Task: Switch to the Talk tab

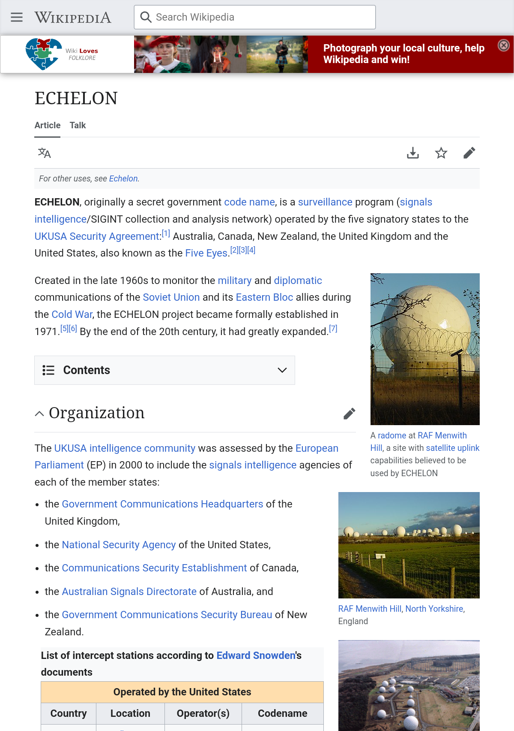Action: (x=78, y=125)
